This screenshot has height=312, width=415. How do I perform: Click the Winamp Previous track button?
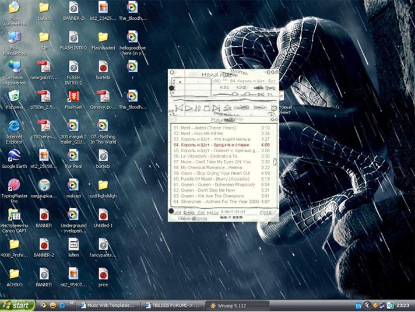coord(180,108)
